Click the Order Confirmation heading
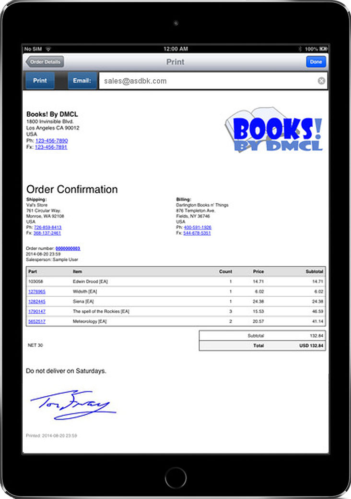351x499 pixels. click(x=72, y=189)
